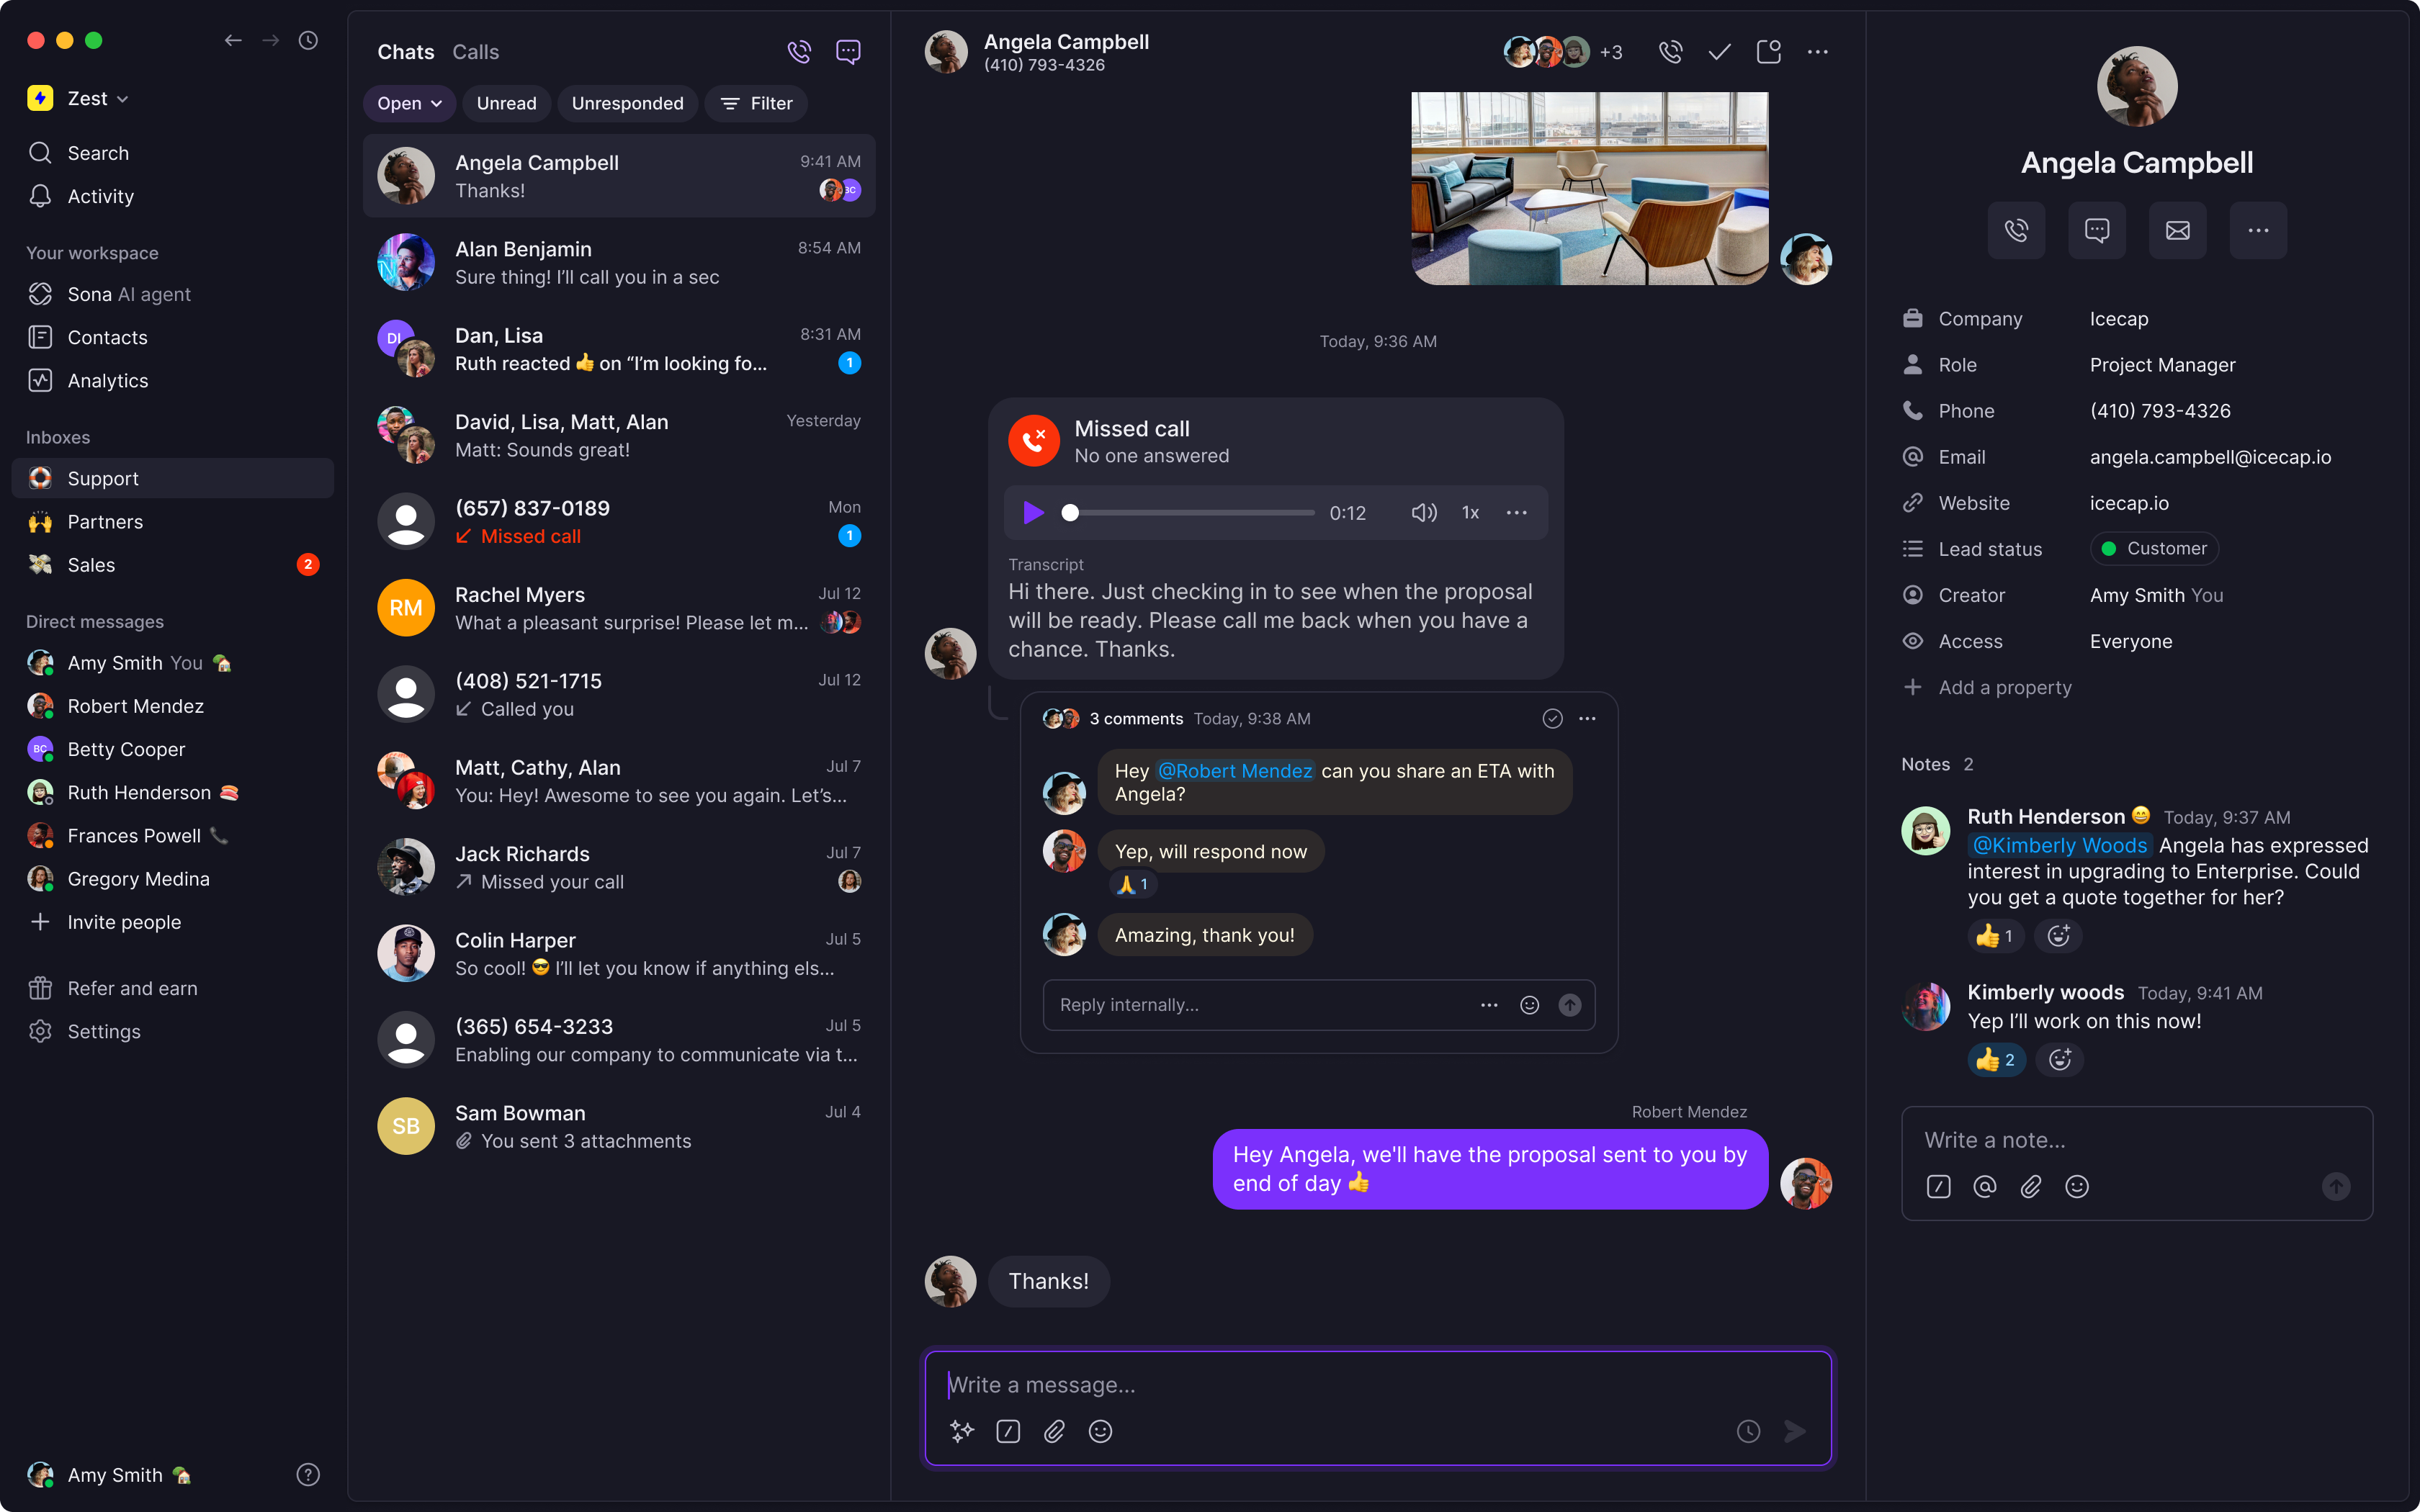2420x1512 pixels.
Task: Toggle the thumbs-up reaction on Kimberly's note
Action: (1996, 1060)
